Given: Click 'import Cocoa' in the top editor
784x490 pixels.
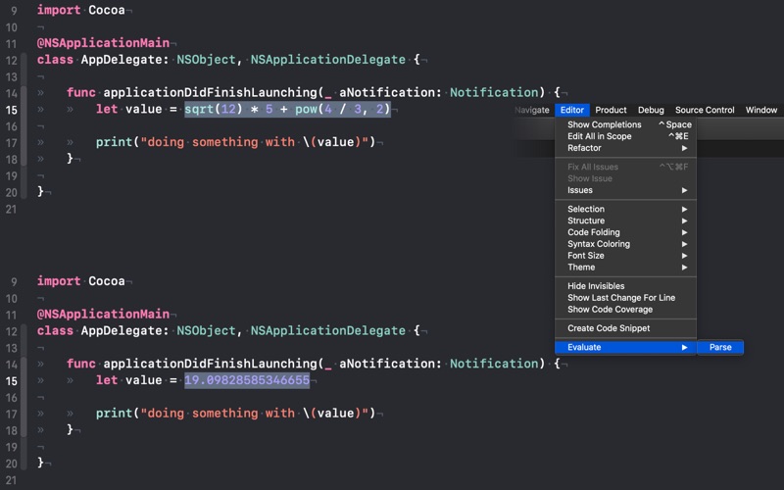Looking at the screenshot, I should click(81, 10).
